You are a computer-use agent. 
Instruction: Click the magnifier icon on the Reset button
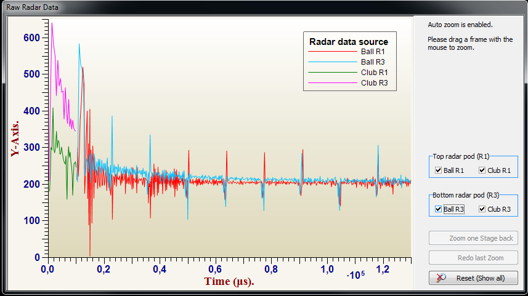tap(441, 278)
